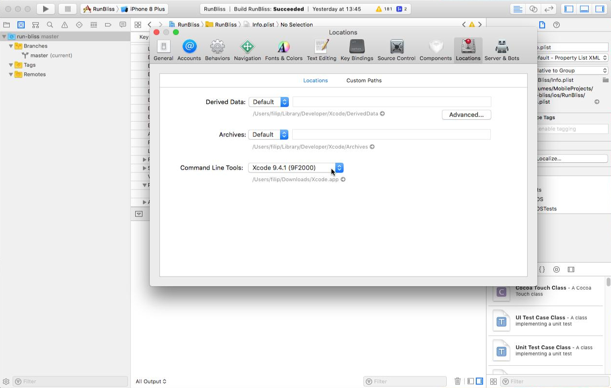Click Info.plist in the jump bar
Viewport: 611px width, 388px height.
pyautogui.click(x=259, y=25)
